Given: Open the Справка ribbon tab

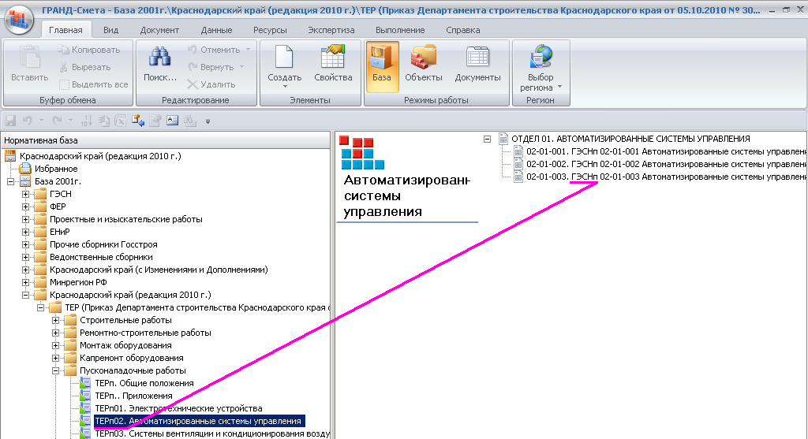Looking at the screenshot, I should (462, 30).
